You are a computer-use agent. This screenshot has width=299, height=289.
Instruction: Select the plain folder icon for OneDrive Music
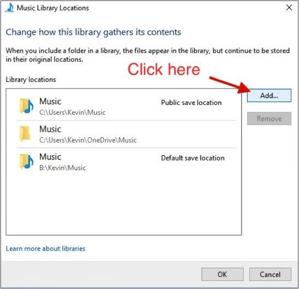tap(25, 134)
